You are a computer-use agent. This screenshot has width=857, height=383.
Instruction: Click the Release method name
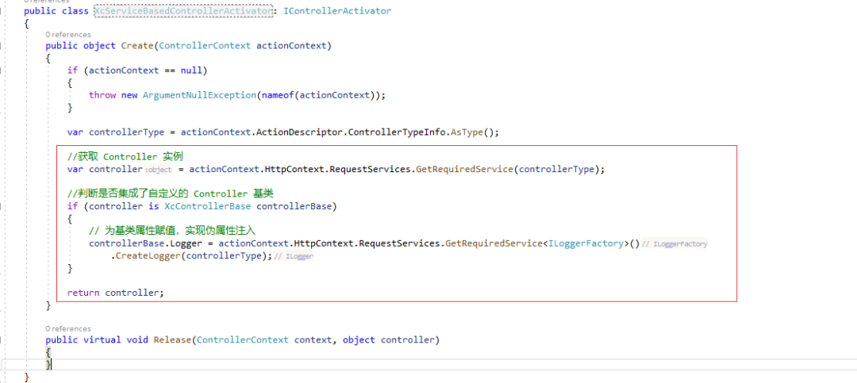(173, 339)
